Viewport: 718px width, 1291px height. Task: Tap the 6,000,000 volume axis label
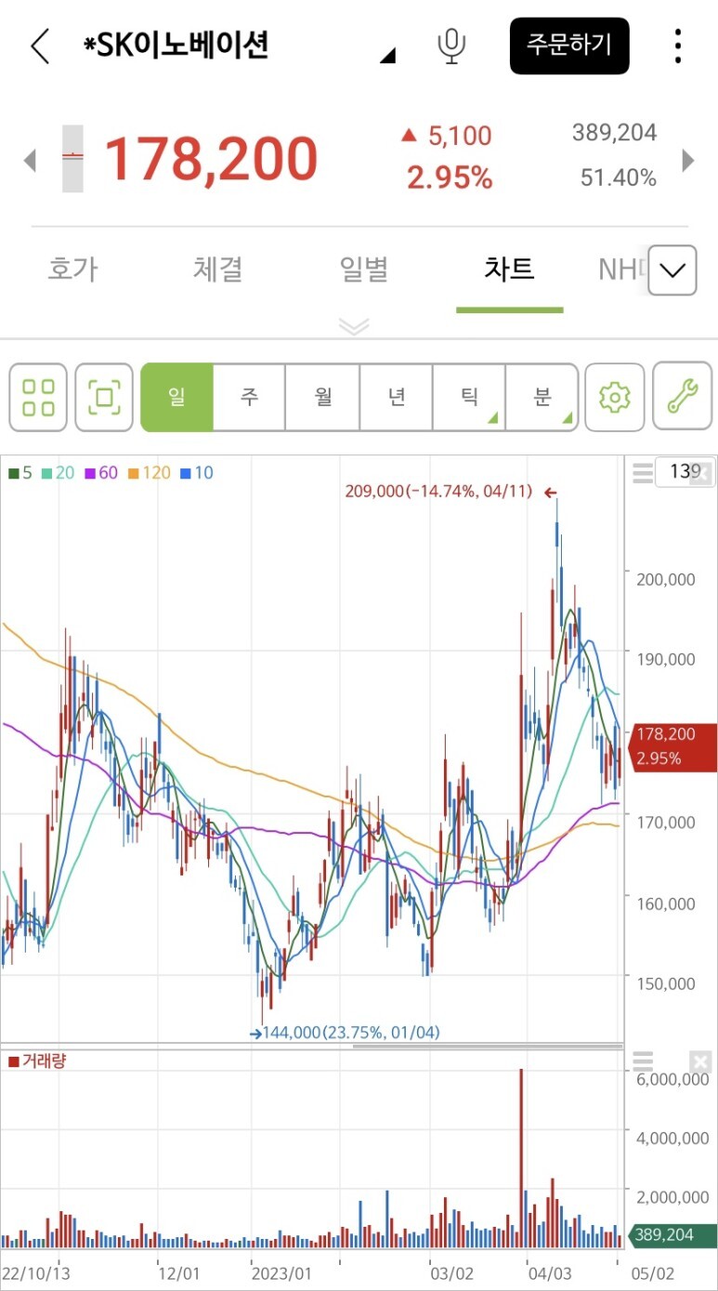(x=674, y=1080)
